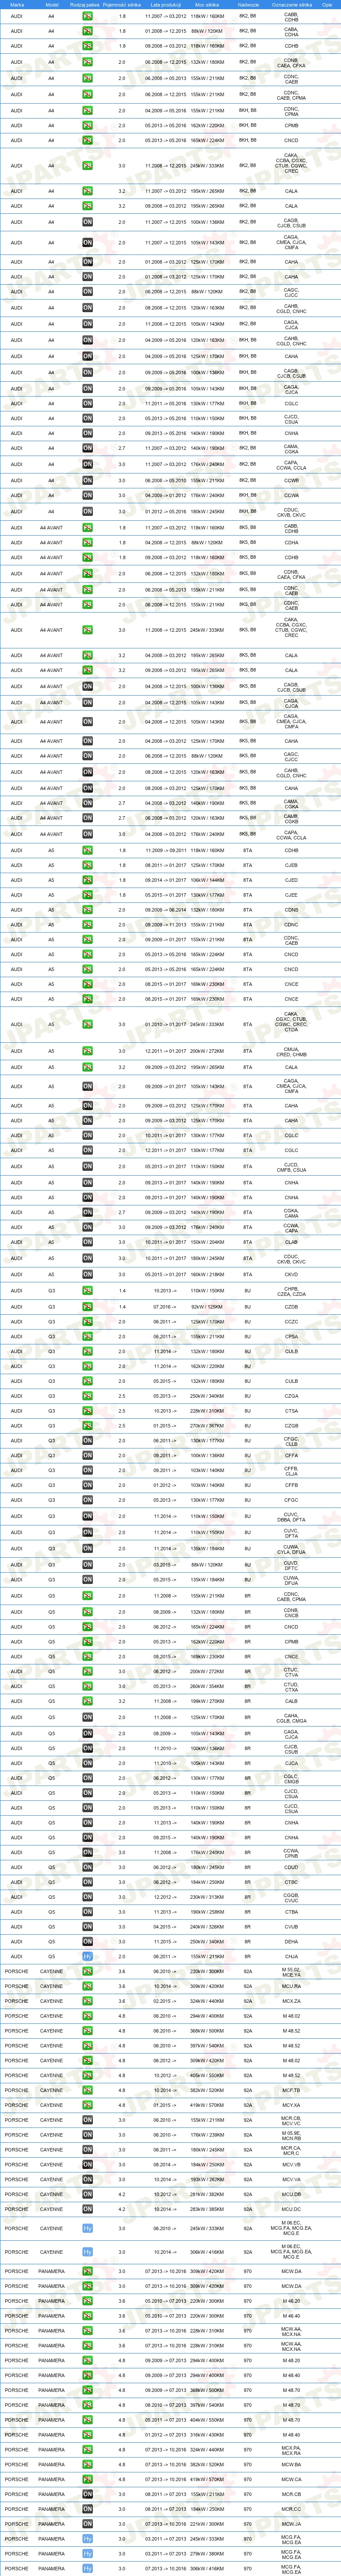This screenshot has width=341, height=2576.
Task: Click the Nadwozie column header
Action: click(248, 4)
